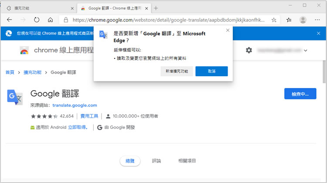Click the 擴充功能 breadcrumb link

[x=33, y=72]
